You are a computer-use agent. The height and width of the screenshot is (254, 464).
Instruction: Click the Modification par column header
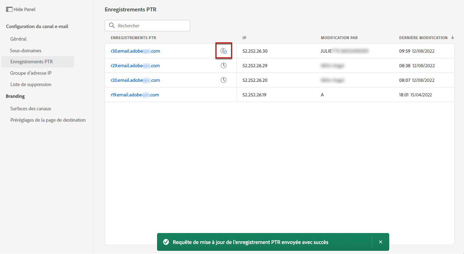pyautogui.click(x=339, y=38)
